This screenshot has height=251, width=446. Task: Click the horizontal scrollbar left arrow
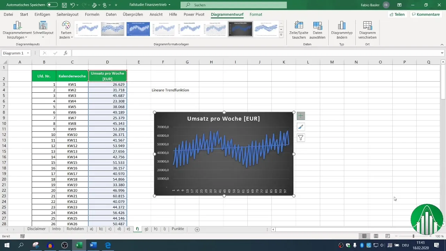pos(274,229)
